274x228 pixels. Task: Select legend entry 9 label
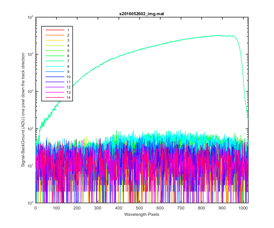68,72
